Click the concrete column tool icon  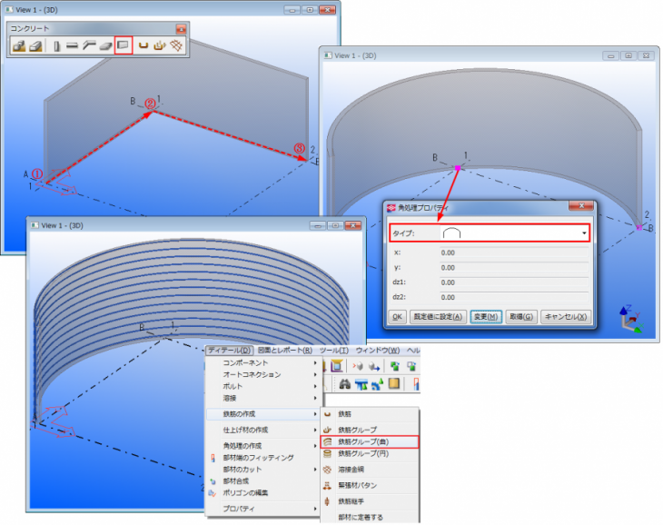point(57,45)
